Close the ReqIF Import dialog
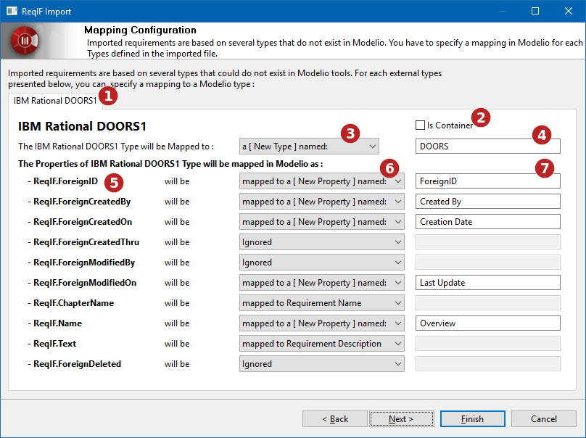Image resolution: width=586 pixels, height=438 pixels. [569, 11]
